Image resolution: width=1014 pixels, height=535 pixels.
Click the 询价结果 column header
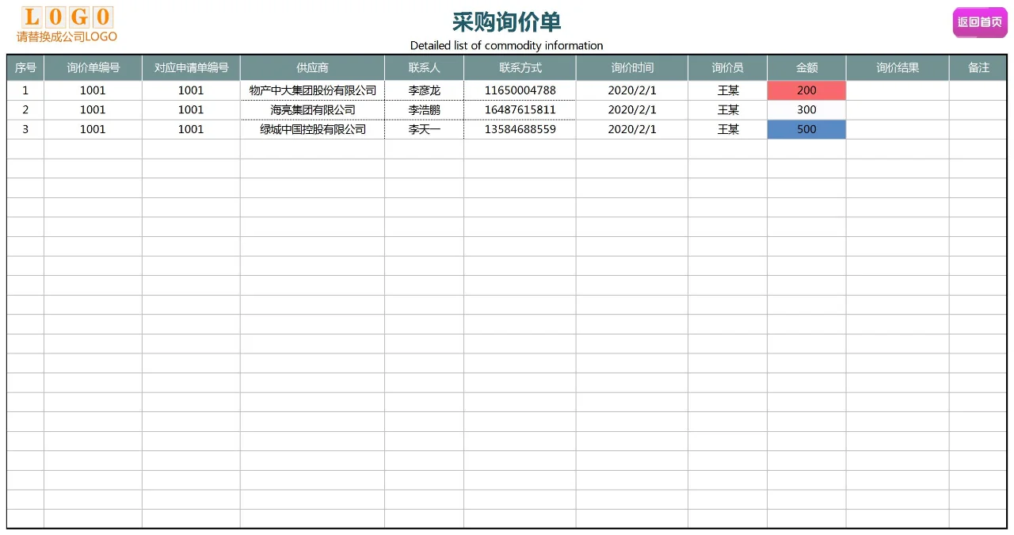click(x=896, y=67)
